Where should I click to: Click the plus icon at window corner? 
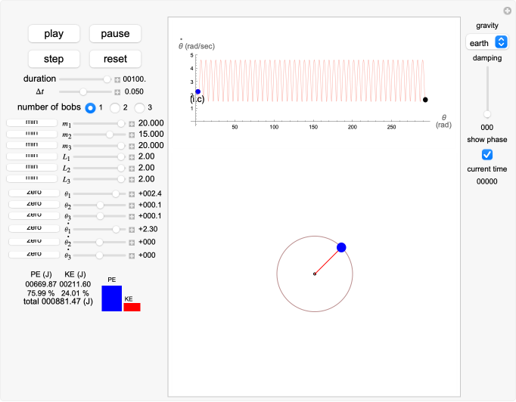pos(507,11)
